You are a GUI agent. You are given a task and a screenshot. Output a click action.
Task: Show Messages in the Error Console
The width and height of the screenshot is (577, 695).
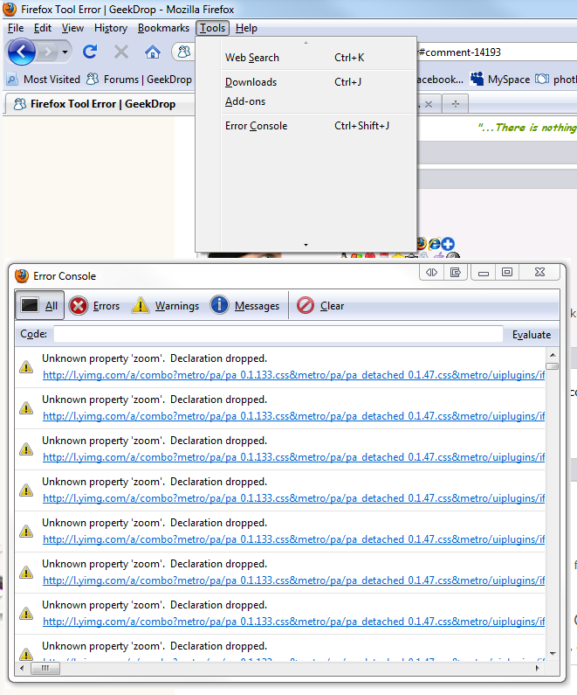[x=244, y=306]
